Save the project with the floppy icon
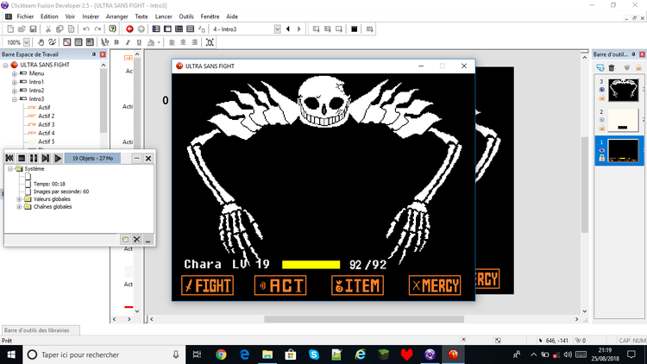 pyautogui.click(x=33, y=28)
